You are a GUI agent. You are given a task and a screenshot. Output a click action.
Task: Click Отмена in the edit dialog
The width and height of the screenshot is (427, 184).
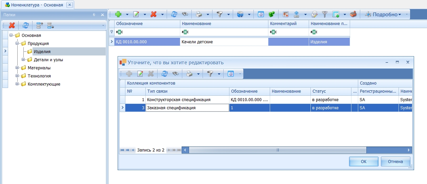[x=395, y=161]
